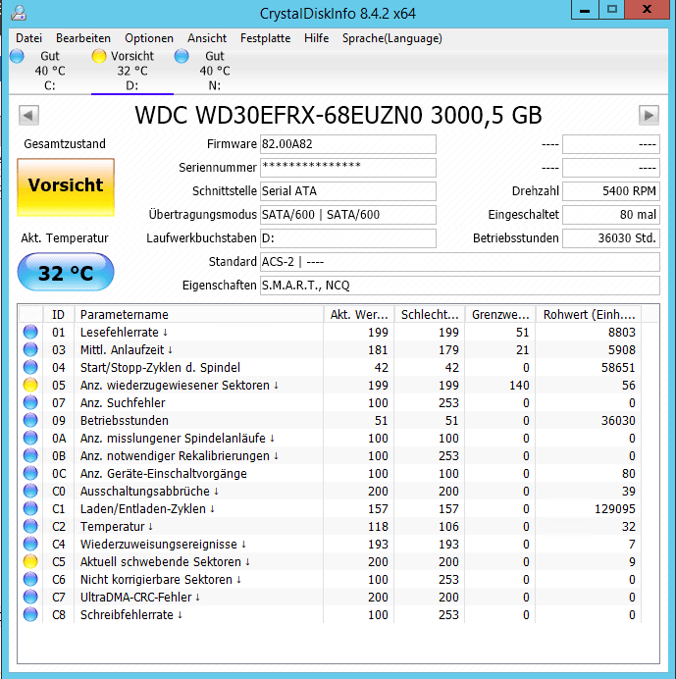This screenshot has height=679, width=676.
Task: Open the Festplatte menu
Action: pos(265,38)
